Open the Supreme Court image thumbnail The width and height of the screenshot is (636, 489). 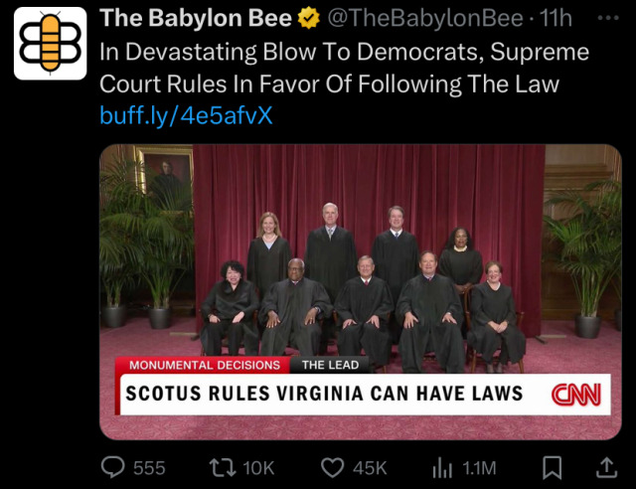[361, 292]
